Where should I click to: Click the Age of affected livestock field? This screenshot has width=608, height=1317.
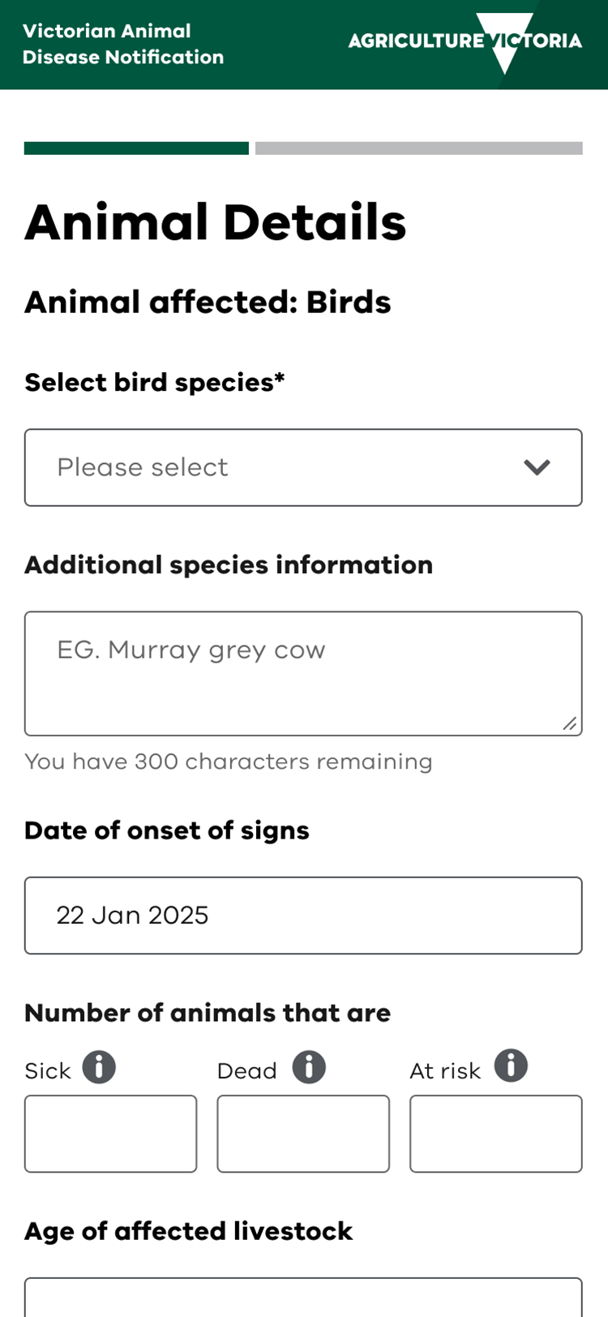click(x=303, y=1298)
